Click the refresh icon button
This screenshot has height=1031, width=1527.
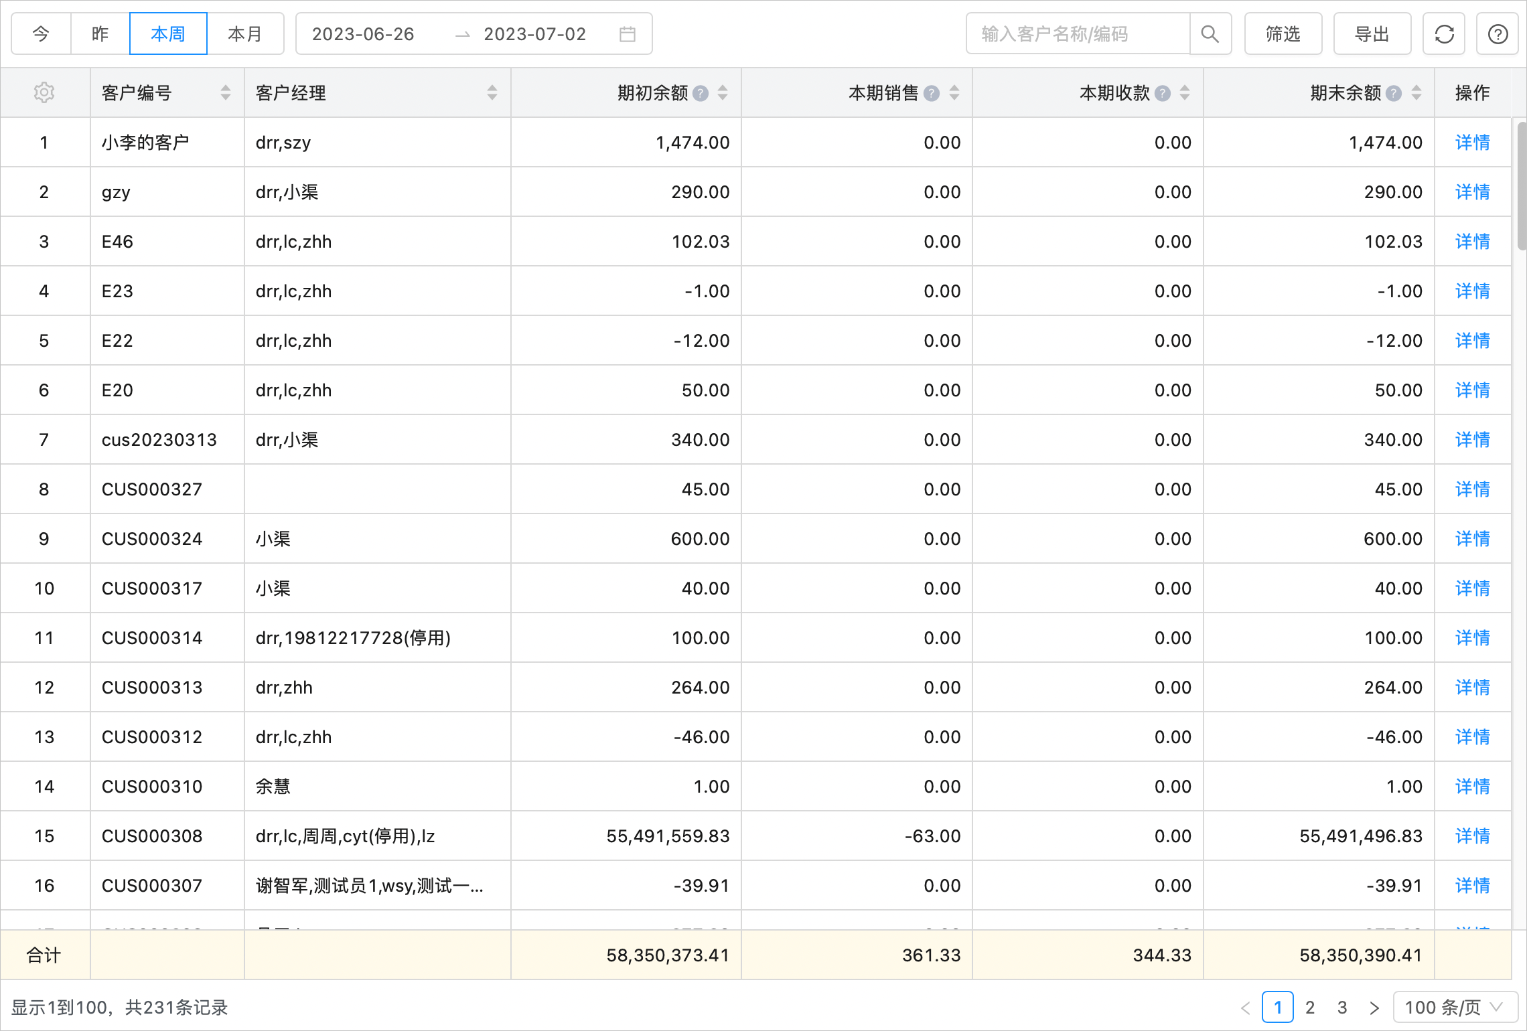pos(1444,34)
